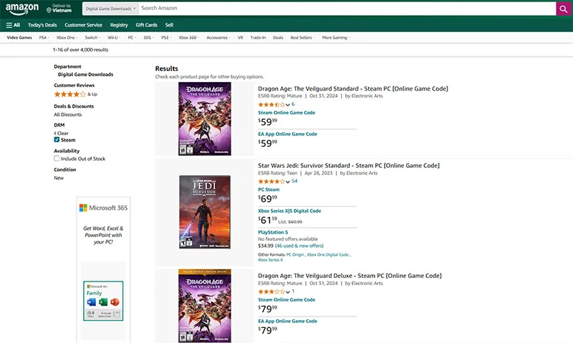The height and width of the screenshot is (343, 573).
Task: Select All Discounts filter
Action: (68, 114)
